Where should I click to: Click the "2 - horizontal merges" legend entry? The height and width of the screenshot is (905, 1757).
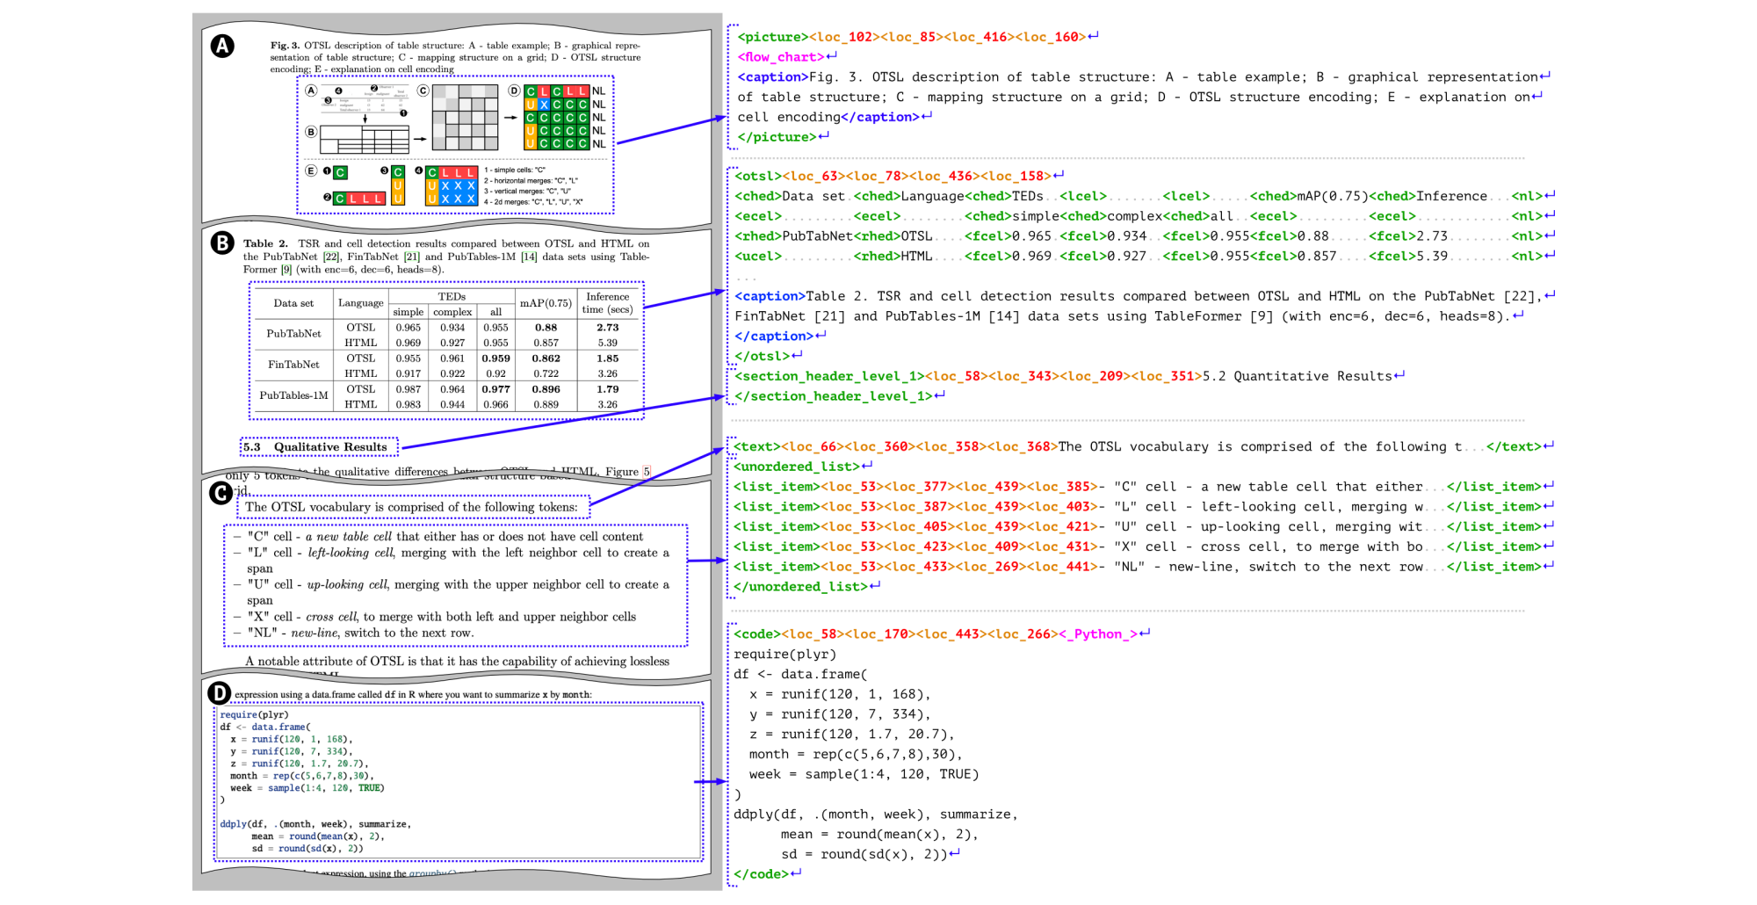tap(531, 181)
